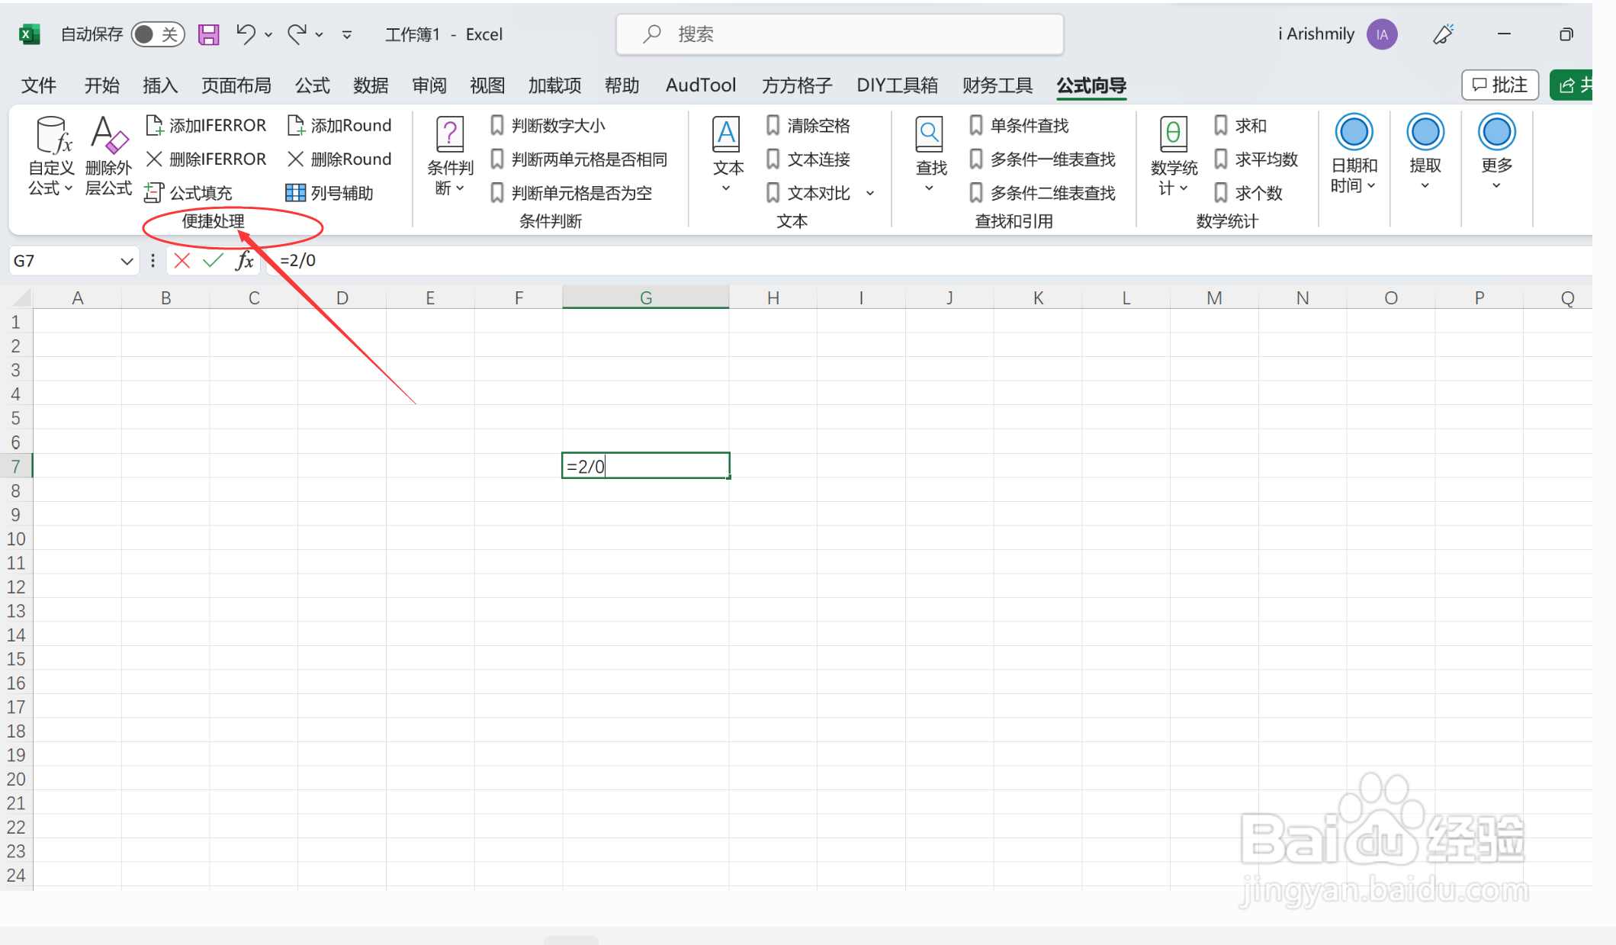Expand the arrow next to 文本对比
Image resolution: width=1616 pixels, height=945 pixels.
point(870,193)
